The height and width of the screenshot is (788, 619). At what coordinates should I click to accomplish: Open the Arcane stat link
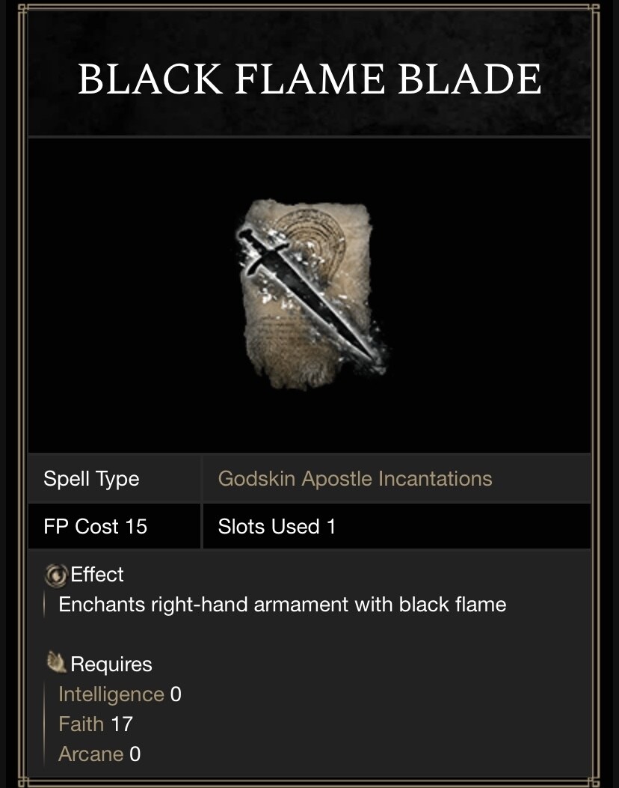coord(90,754)
